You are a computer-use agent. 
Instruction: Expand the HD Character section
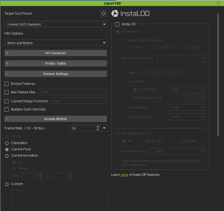coord(55,53)
